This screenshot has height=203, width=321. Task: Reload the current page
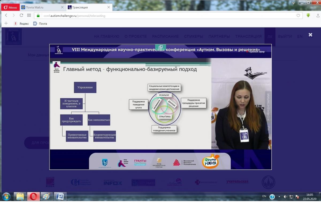[21, 16]
